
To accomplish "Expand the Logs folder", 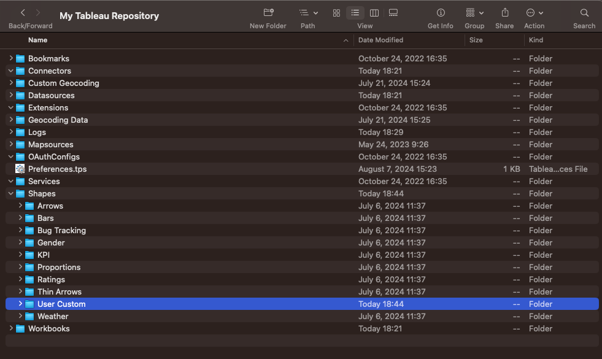I will tap(11, 132).
